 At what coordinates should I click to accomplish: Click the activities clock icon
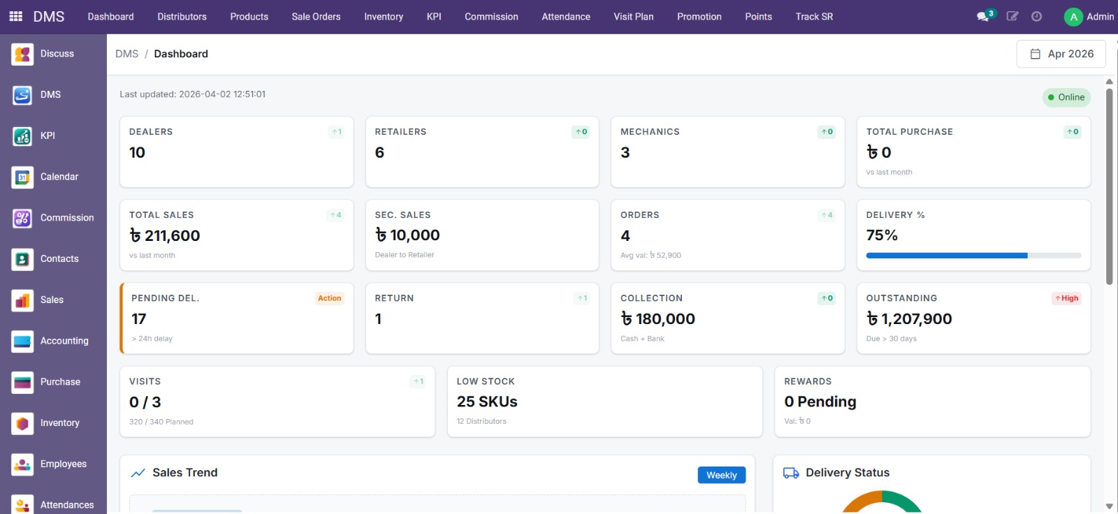1036,16
